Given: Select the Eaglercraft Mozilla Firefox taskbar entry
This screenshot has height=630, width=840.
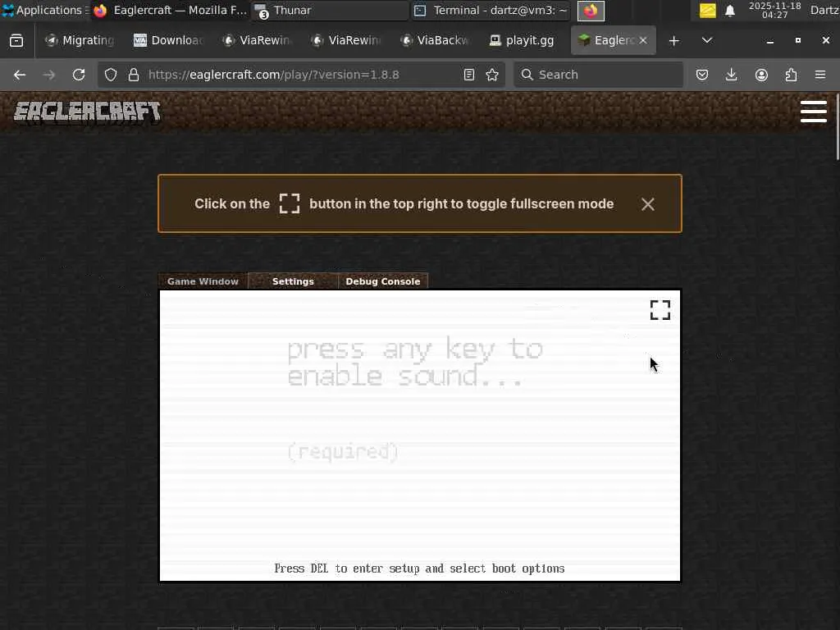Looking at the screenshot, I should pos(171,10).
